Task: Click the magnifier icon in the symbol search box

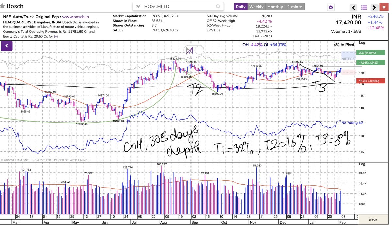Action: [x=218, y=6]
